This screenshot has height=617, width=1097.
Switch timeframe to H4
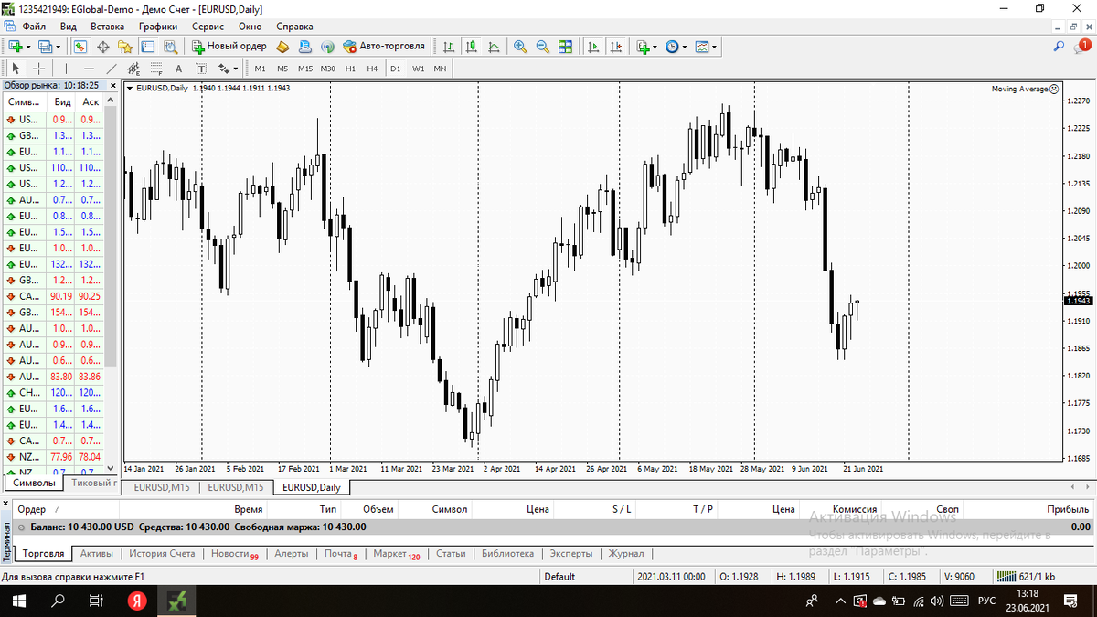(x=372, y=69)
